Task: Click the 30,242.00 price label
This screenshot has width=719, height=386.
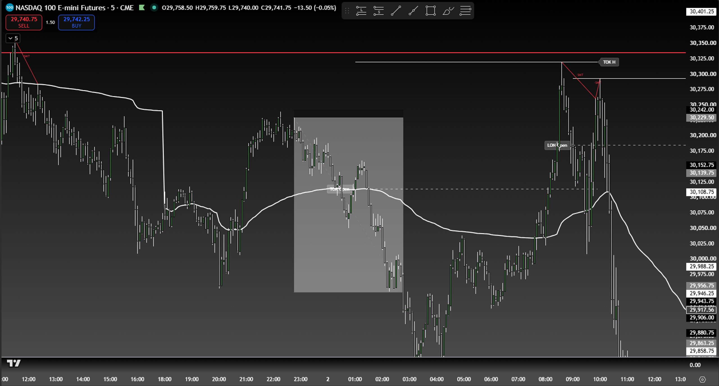Action: point(701,110)
